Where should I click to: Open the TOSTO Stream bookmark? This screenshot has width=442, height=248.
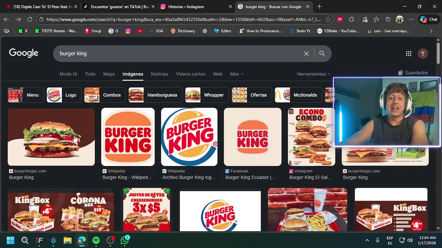point(56,31)
